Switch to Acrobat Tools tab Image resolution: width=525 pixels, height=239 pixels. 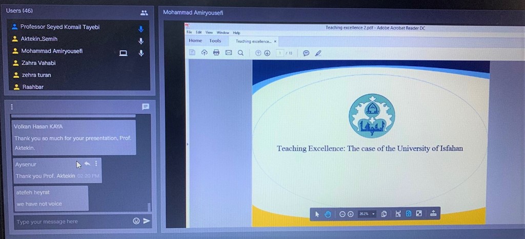pyautogui.click(x=215, y=41)
